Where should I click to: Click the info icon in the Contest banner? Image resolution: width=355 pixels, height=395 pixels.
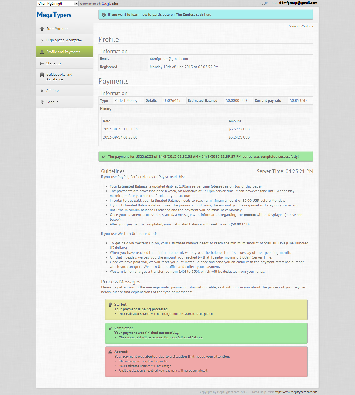104,15
